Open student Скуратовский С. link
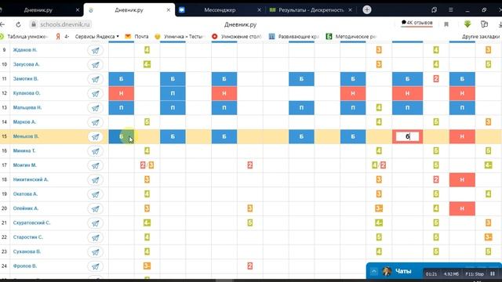 coord(31,222)
